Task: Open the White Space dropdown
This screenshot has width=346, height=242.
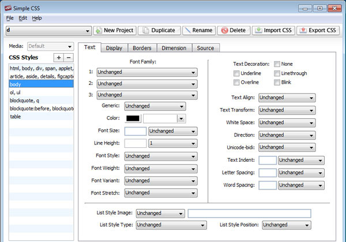Action: click(x=287, y=122)
